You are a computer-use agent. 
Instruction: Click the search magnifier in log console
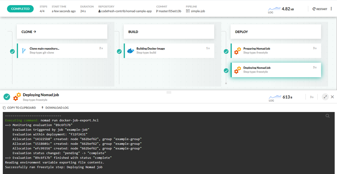[327, 116]
